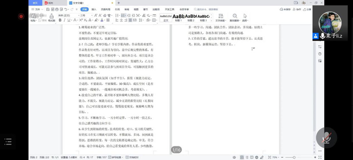Click the search command input field
Image resolution: width=353 pixels, height=160 pixels.
(206, 9)
